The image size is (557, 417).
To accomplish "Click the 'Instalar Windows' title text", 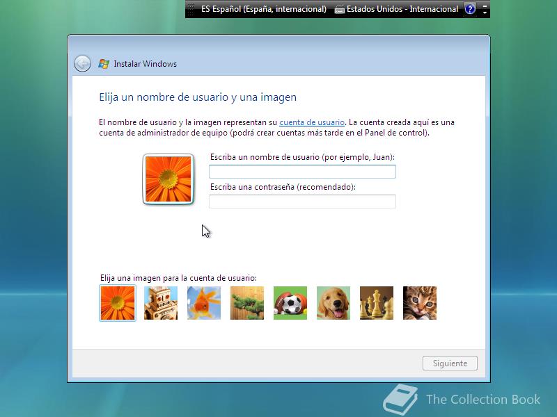I will [x=146, y=64].
